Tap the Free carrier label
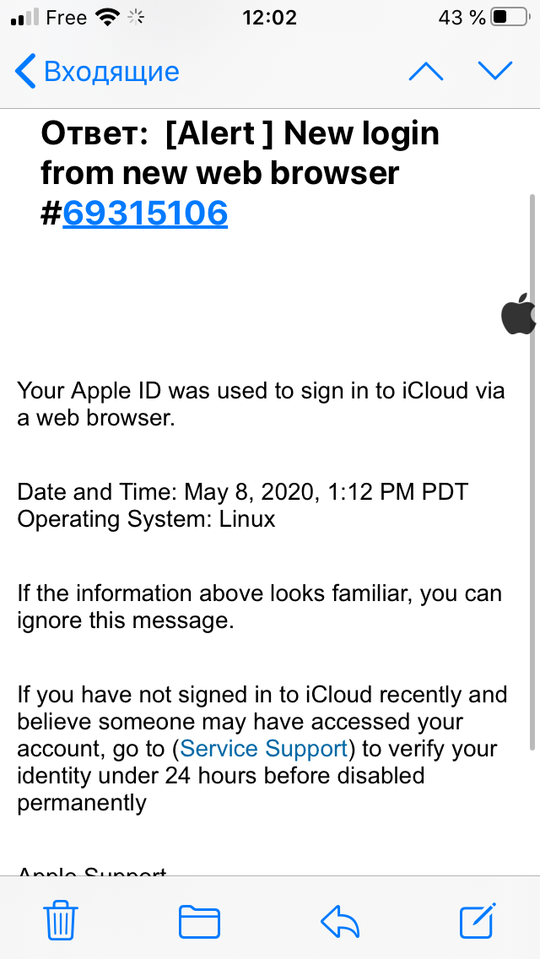 [67, 18]
